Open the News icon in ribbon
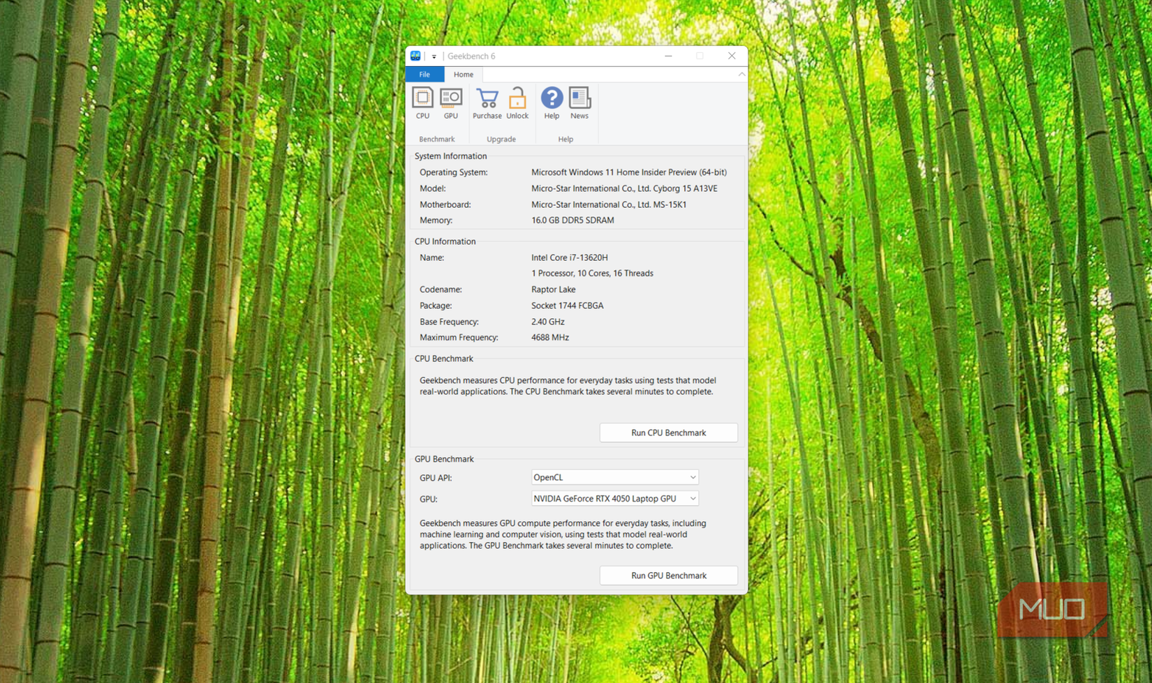Image resolution: width=1152 pixels, height=683 pixels. (579, 103)
